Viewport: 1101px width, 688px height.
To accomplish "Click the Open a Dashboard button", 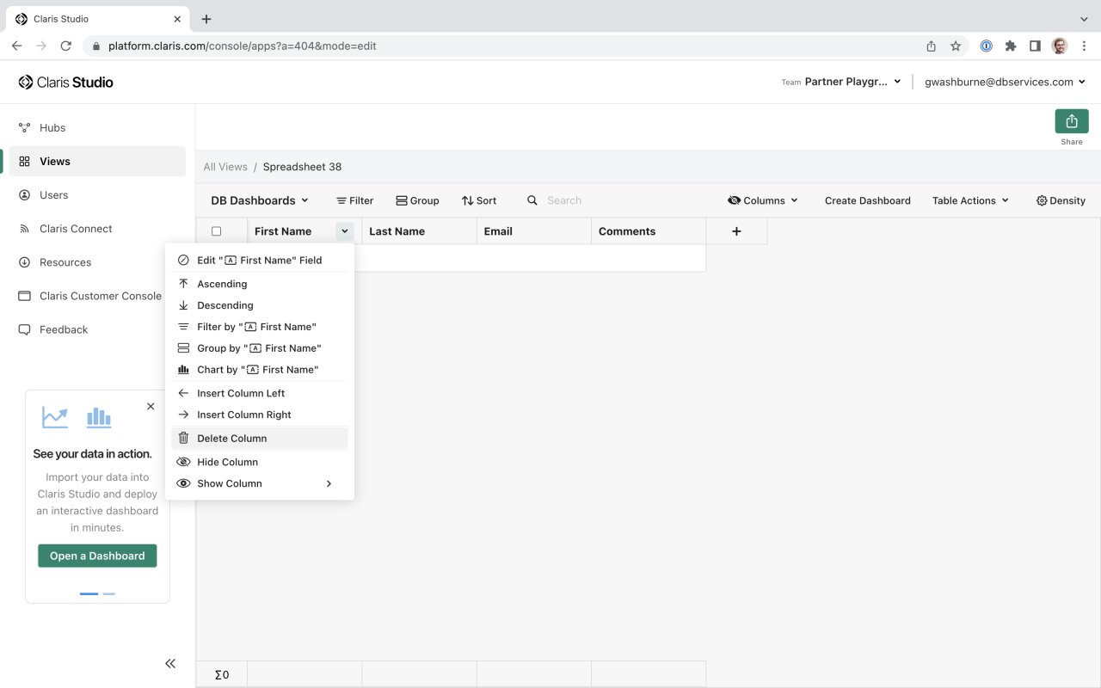I will pyautogui.click(x=97, y=556).
